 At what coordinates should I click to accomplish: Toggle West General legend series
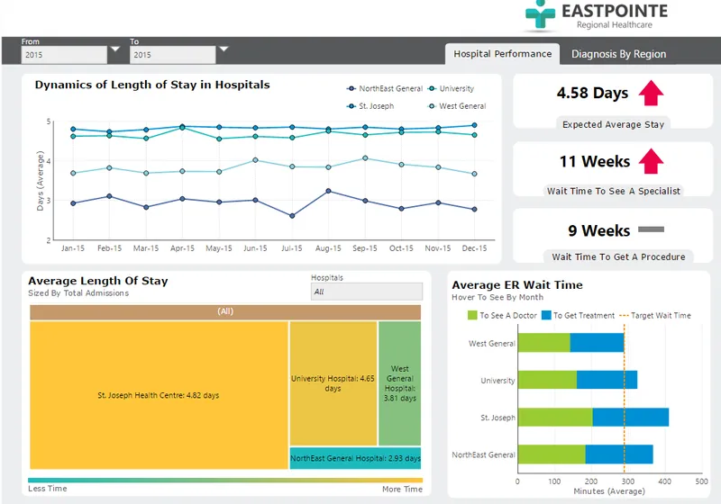click(x=457, y=106)
